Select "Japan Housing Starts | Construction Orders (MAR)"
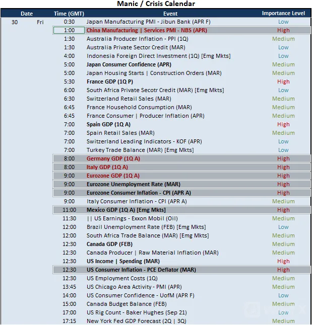 tap(154, 73)
